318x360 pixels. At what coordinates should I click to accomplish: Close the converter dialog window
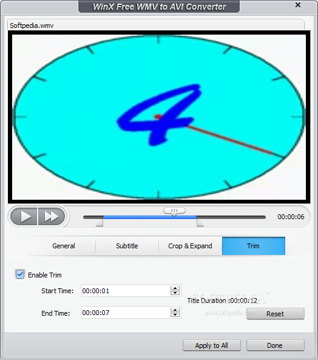click(298, 5)
